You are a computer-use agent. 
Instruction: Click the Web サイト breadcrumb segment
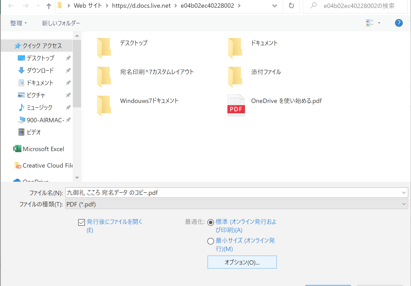coord(88,6)
